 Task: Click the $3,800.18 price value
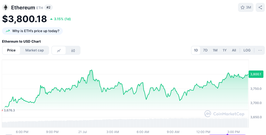(x=25, y=19)
